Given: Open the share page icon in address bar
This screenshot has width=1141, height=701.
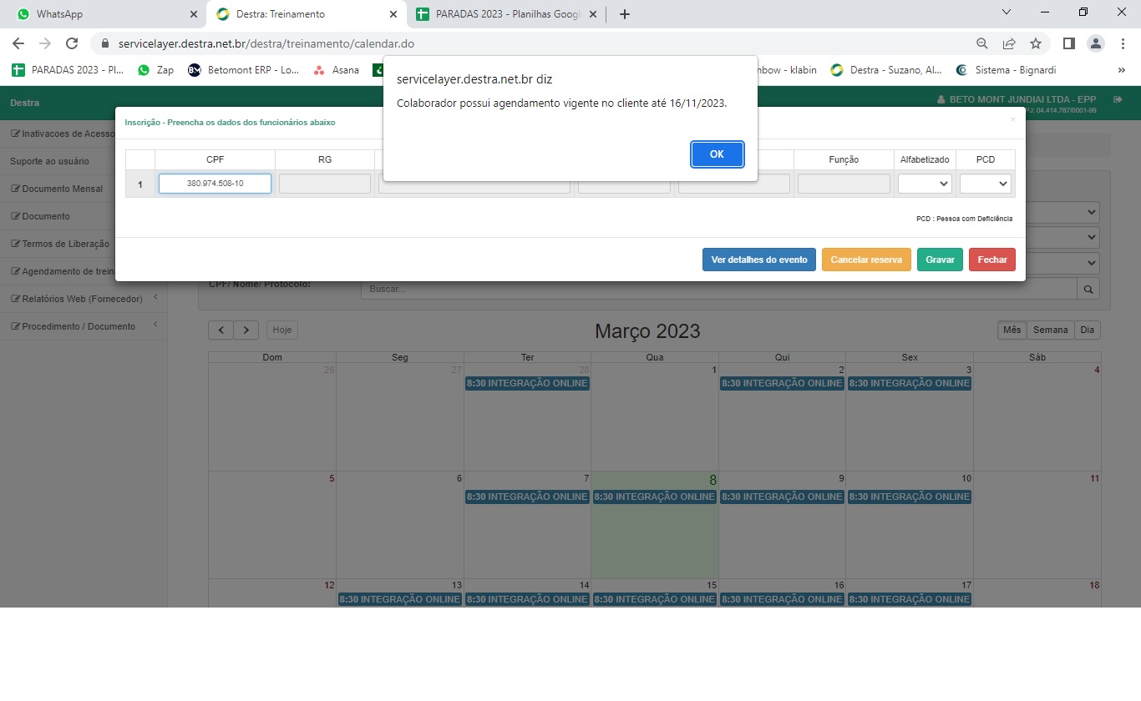Looking at the screenshot, I should tap(1009, 43).
